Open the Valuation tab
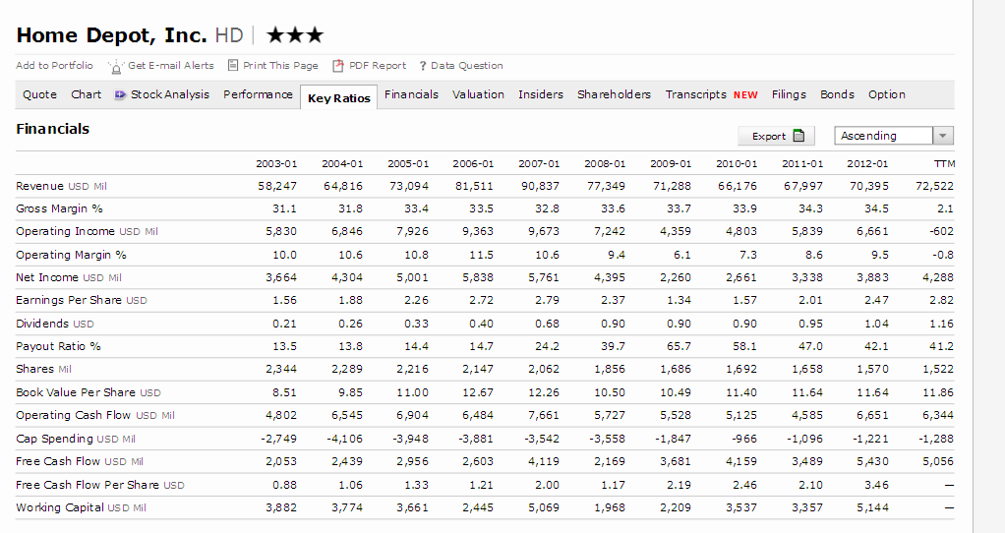 (478, 94)
